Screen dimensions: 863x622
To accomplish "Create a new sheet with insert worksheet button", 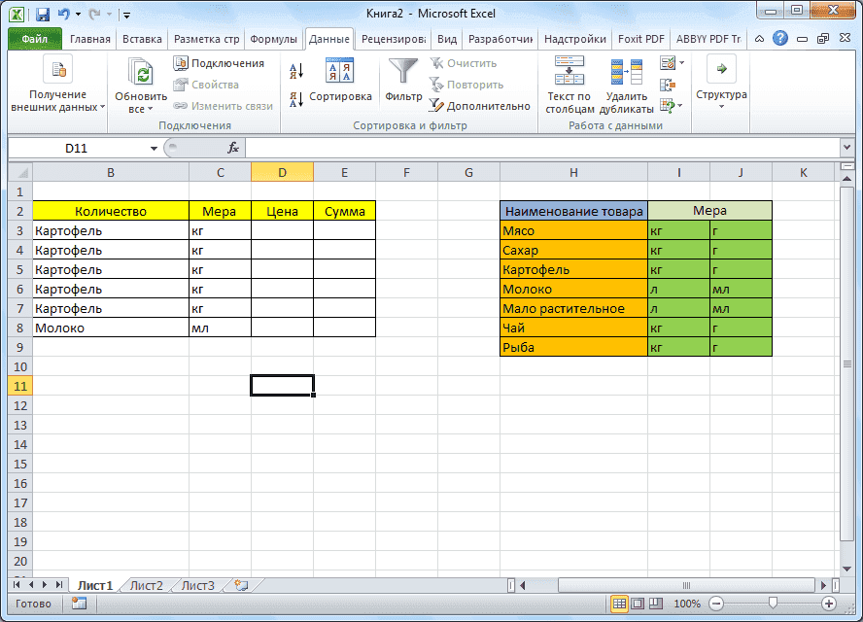I will coord(239,585).
